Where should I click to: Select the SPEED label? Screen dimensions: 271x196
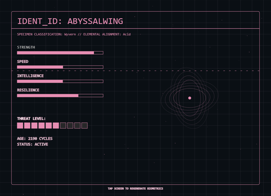pyautogui.click(x=23, y=61)
